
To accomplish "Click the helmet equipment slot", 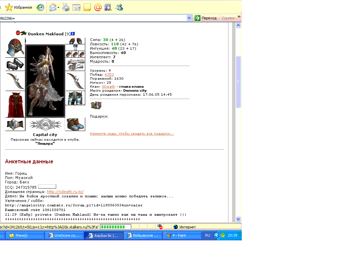I will pyautogui.click(x=15, y=47).
